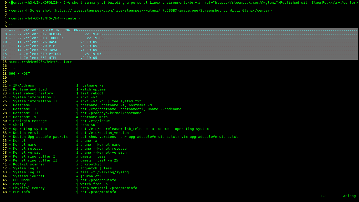Click the '1,2' cursor position indicator

tap(323, 196)
